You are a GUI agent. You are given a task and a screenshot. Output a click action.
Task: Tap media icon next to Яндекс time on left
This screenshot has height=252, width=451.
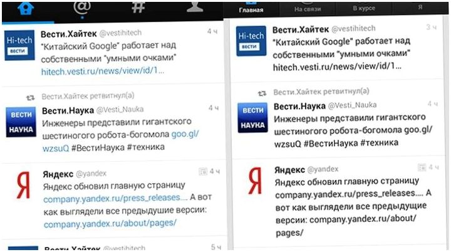coord(203,172)
